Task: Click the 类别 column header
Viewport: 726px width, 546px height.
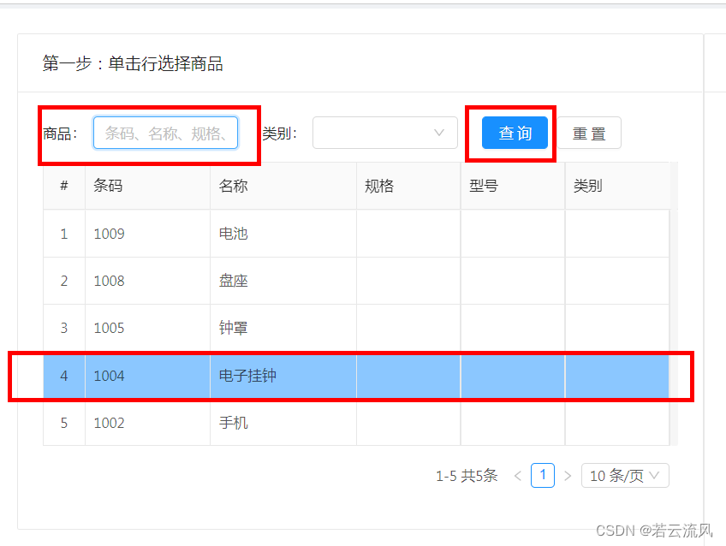Action: tap(588, 186)
